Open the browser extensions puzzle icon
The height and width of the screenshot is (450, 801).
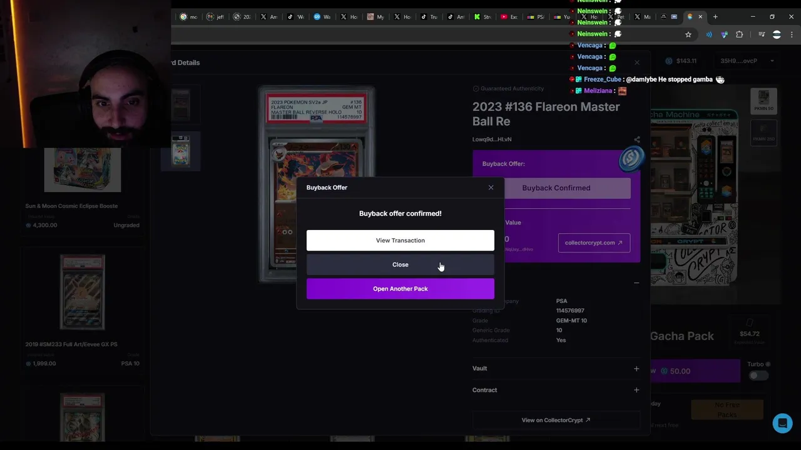(740, 35)
